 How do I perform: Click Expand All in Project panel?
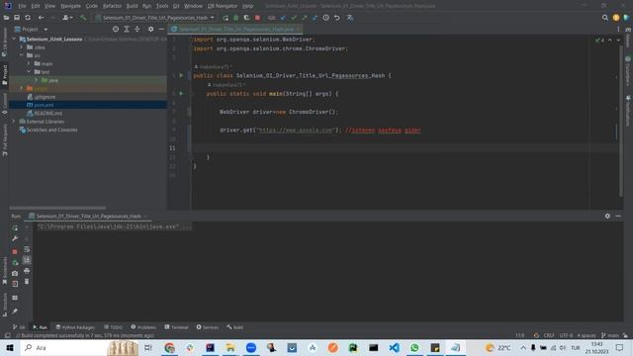(127, 29)
